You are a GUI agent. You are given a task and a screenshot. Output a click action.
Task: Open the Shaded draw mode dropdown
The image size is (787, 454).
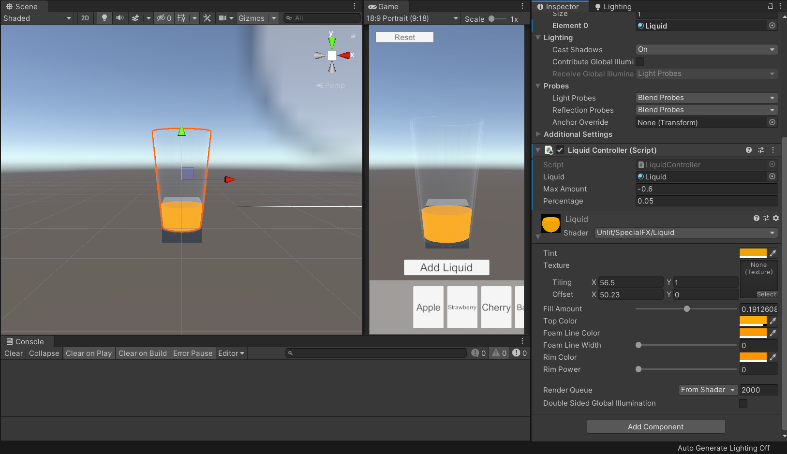(37, 18)
